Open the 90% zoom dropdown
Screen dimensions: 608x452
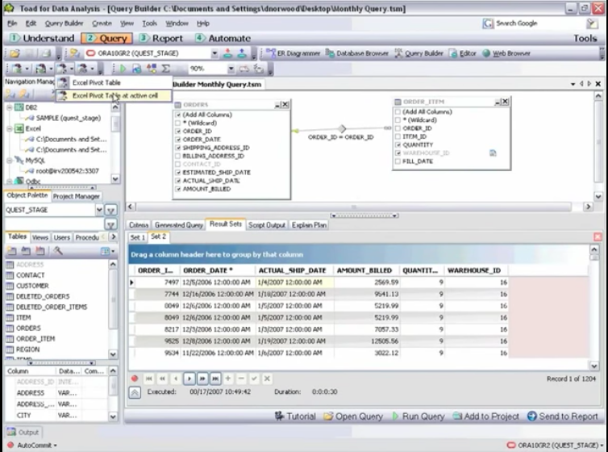[231, 69]
